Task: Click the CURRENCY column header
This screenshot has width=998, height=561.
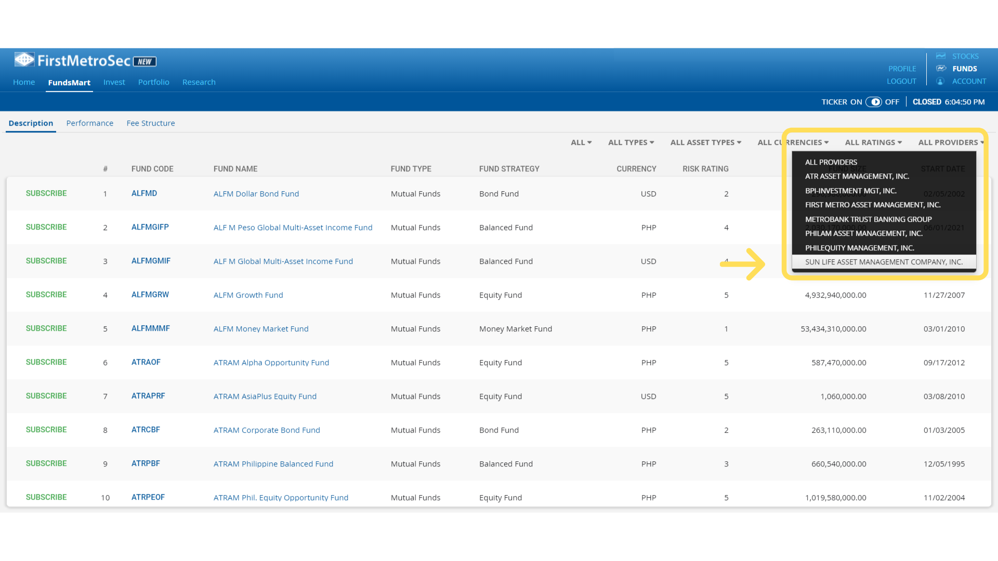Action: pyautogui.click(x=636, y=169)
